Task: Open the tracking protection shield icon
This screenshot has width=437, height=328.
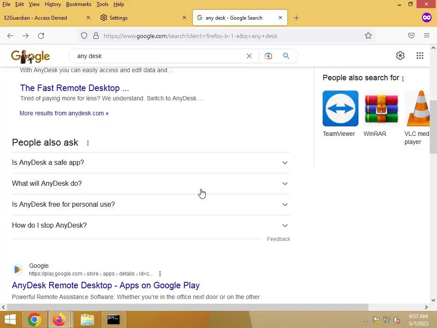Action: (84, 36)
